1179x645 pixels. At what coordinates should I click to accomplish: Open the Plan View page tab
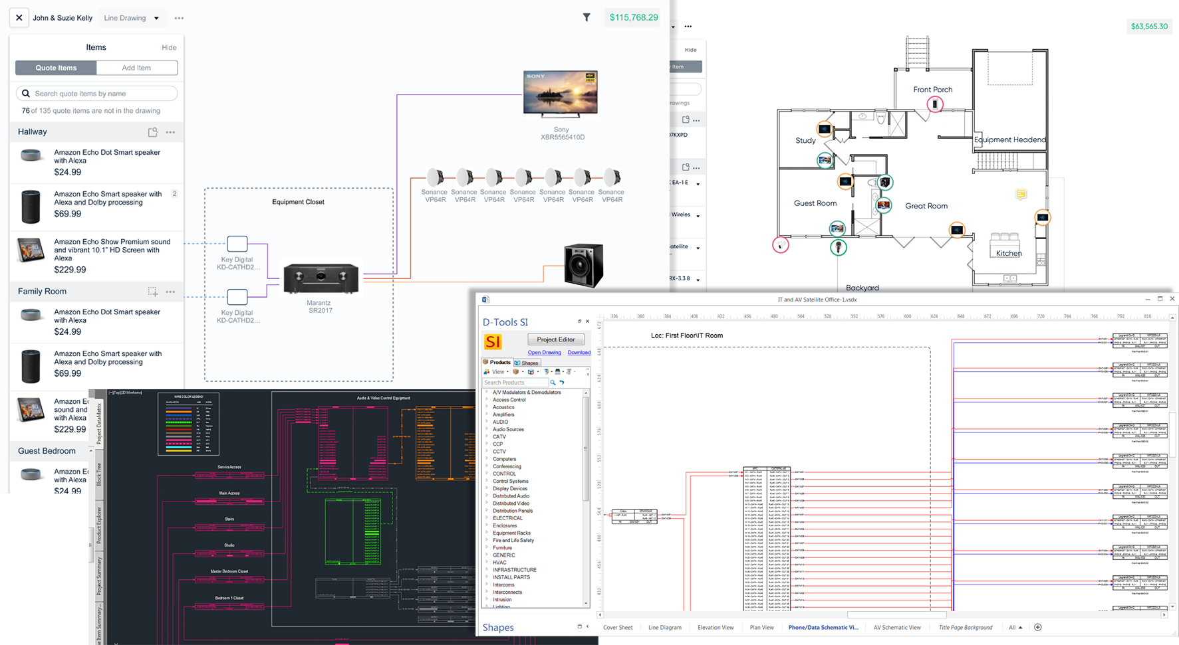coord(761,627)
